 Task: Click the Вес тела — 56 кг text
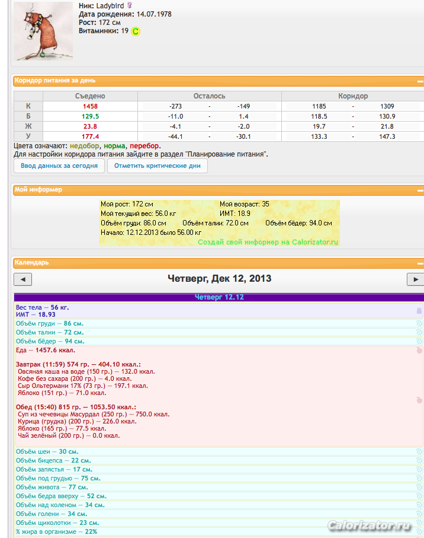tap(42, 307)
